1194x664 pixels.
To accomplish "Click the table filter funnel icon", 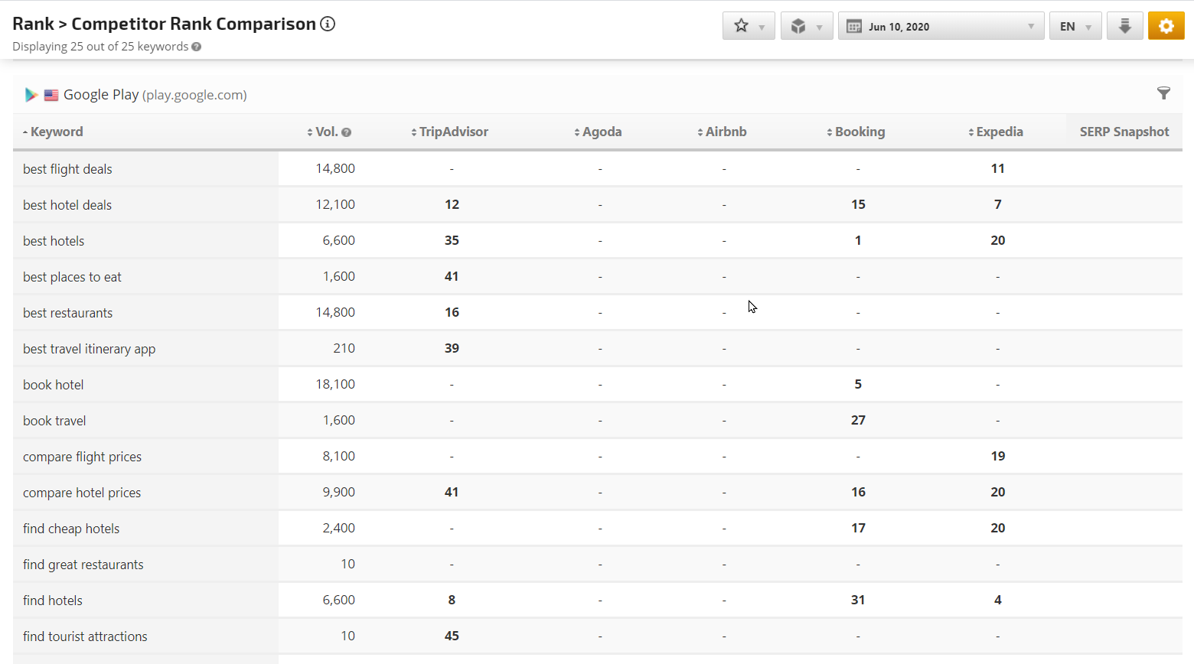I will click(1163, 93).
